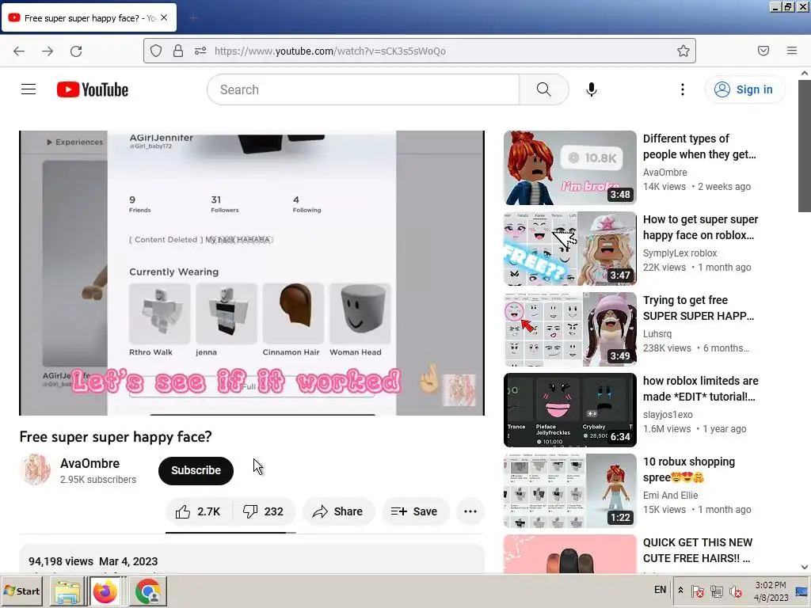The width and height of the screenshot is (811, 608).
Task: Open 'how roblox limiteds are made' thumbnail
Action: [x=570, y=410]
